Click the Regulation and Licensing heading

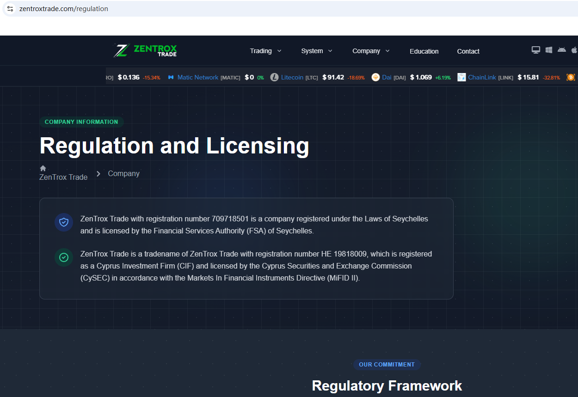pyautogui.click(x=174, y=146)
